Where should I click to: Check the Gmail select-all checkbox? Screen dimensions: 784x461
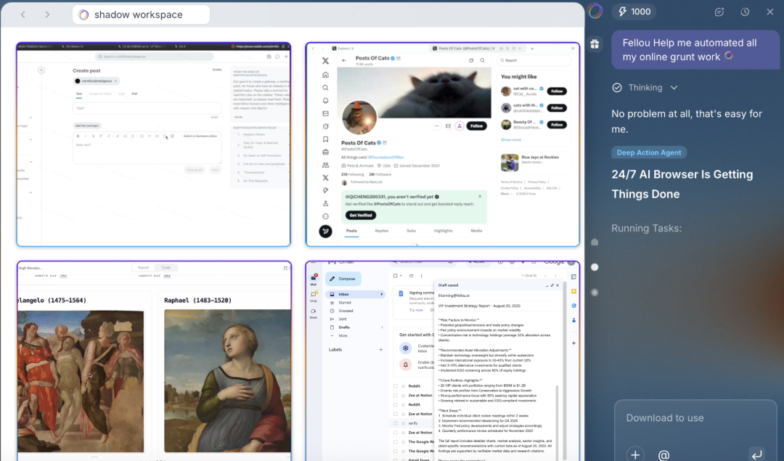point(396,276)
